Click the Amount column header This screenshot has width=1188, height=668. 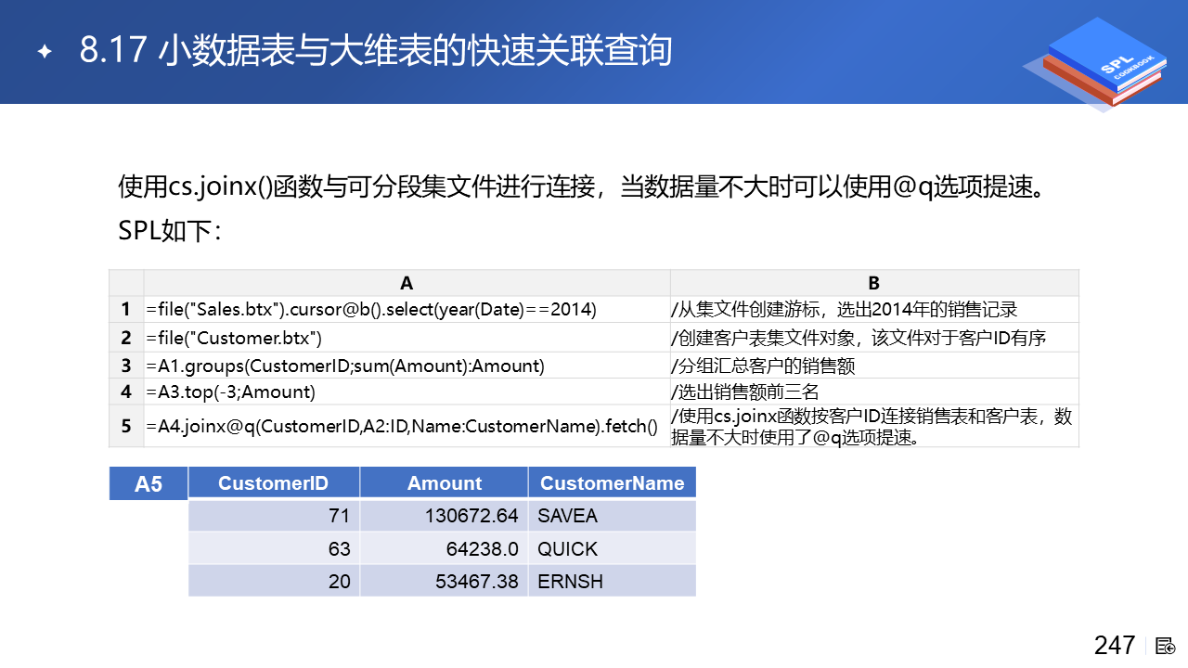click(x=445, y=482)
